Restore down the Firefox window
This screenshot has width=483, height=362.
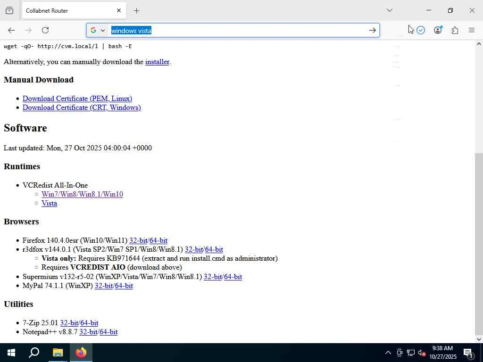pos(450,10)
